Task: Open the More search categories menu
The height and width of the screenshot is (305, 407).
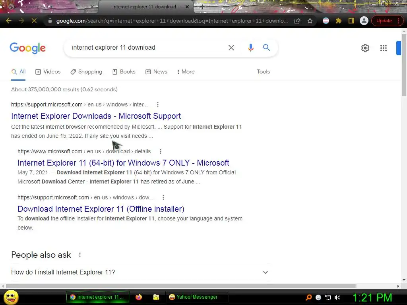Action: 186,72
